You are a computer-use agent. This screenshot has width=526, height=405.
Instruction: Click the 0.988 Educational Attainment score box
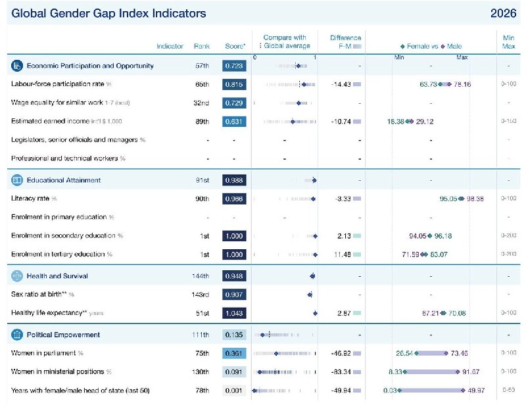[234, 180]
